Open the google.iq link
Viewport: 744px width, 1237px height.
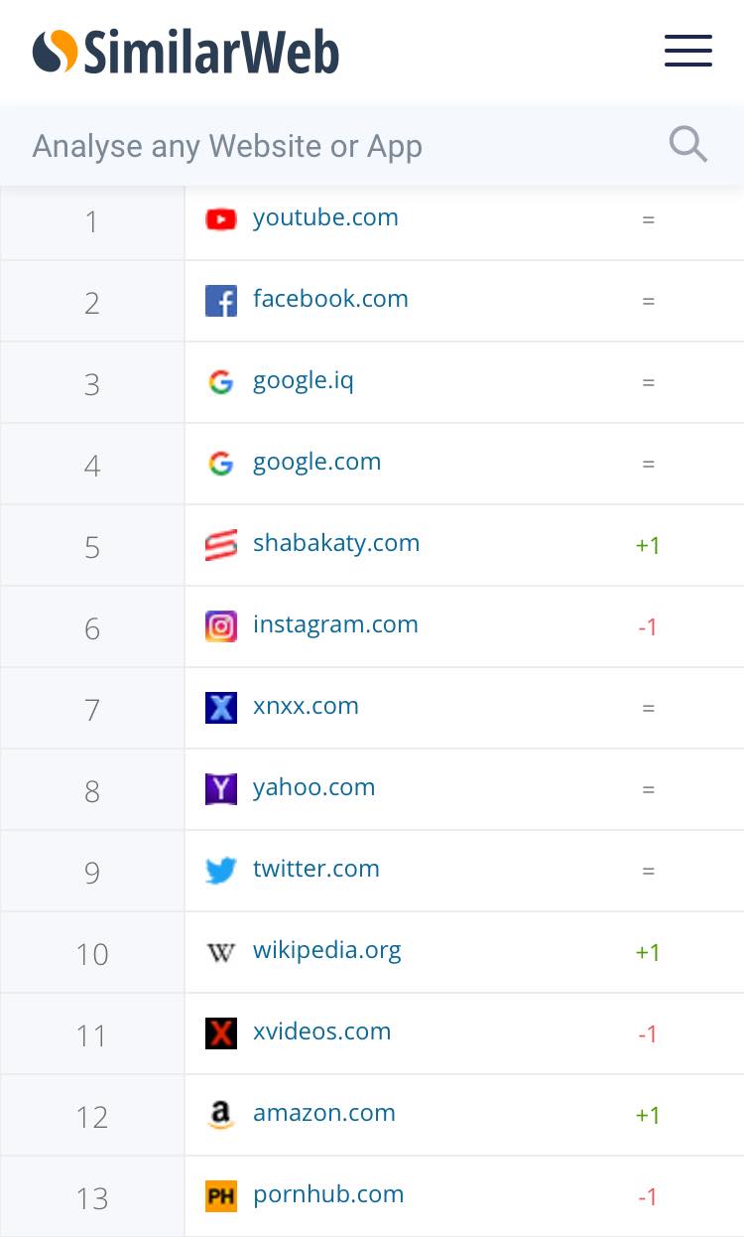(x=304, y=381)
